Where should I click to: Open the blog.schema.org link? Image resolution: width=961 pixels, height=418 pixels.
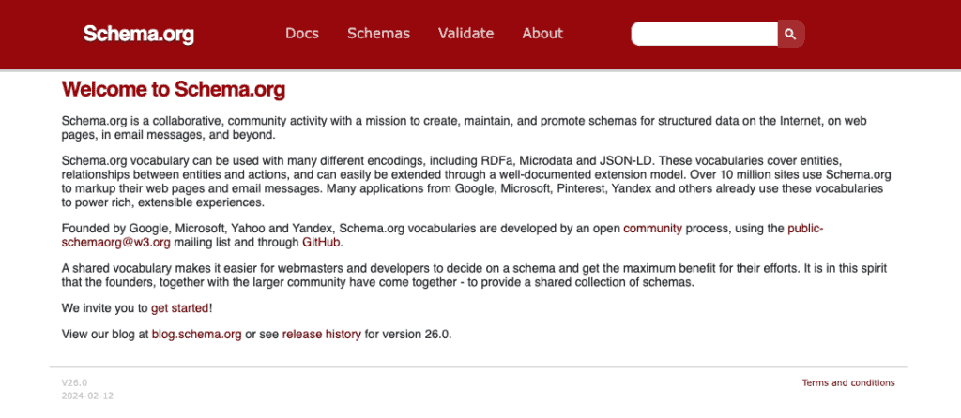coord(197,335)
